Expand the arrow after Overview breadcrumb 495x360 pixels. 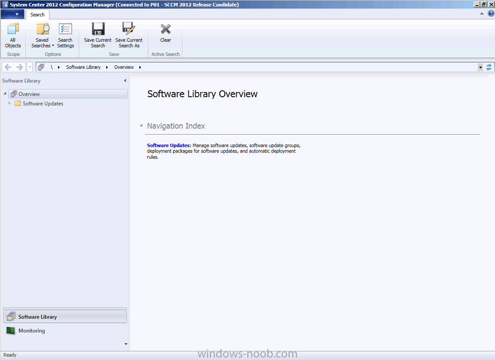coord(140,67)
